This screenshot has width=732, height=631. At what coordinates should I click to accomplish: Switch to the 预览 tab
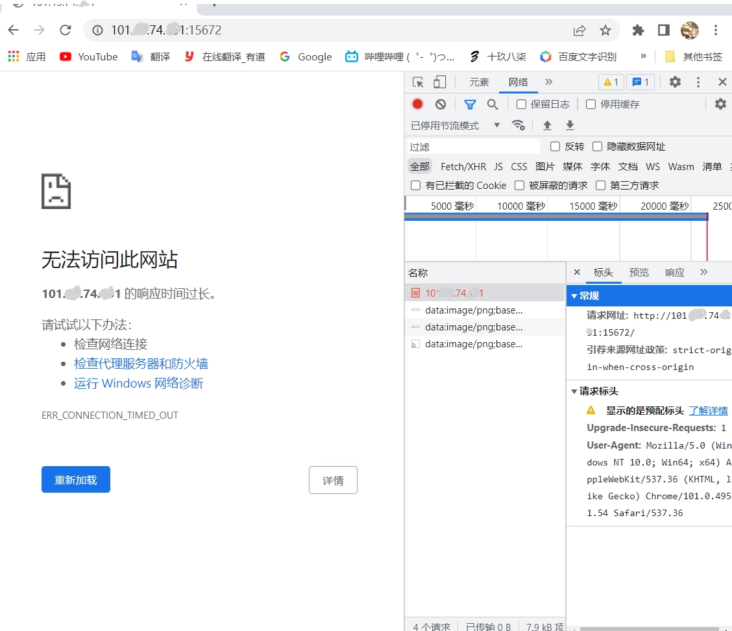[x=639, y=273]
